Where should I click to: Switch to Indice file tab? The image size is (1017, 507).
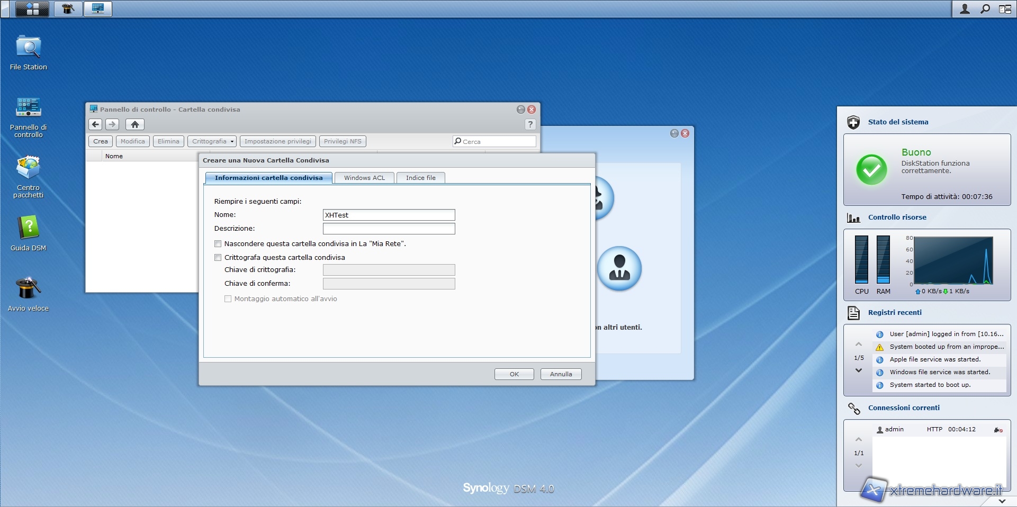click(x=420, y=178)
